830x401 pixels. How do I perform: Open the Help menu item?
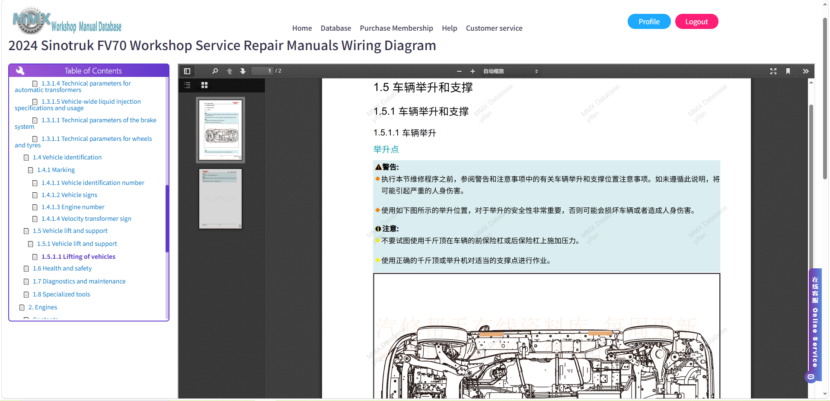(449, 28)
